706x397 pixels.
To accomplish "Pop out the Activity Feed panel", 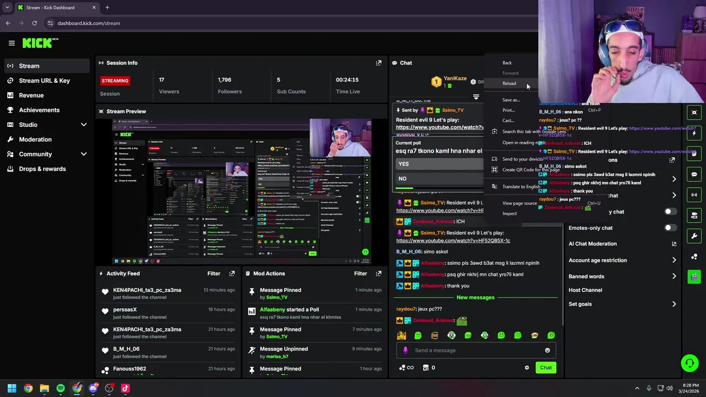I will tap(232, 273).
